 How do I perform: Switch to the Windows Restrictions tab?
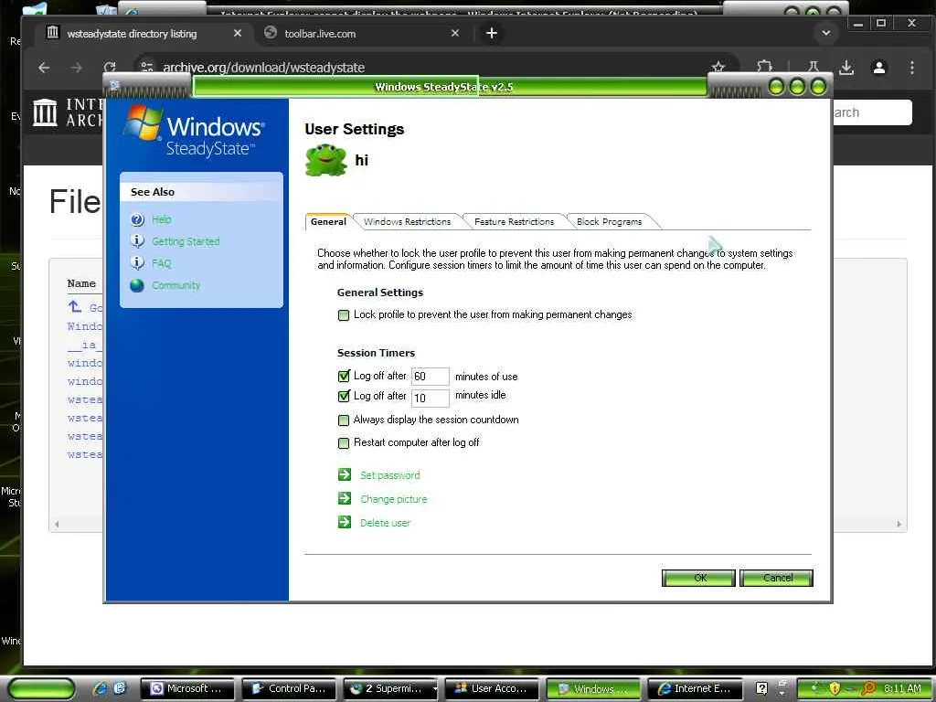pos(407,221)
